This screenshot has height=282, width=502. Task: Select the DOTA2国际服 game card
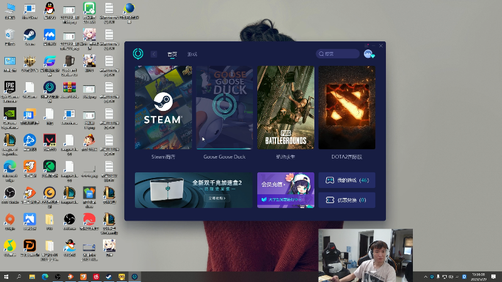[347, 107]
